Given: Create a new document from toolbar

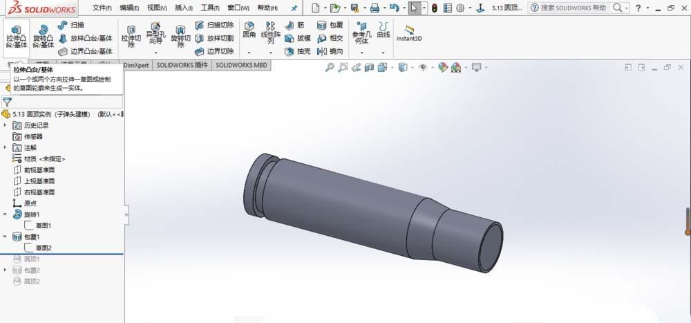Looking at the screenshot, I should point(315,8).
